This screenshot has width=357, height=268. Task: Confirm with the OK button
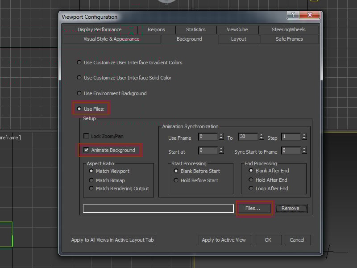coord(268,240)
